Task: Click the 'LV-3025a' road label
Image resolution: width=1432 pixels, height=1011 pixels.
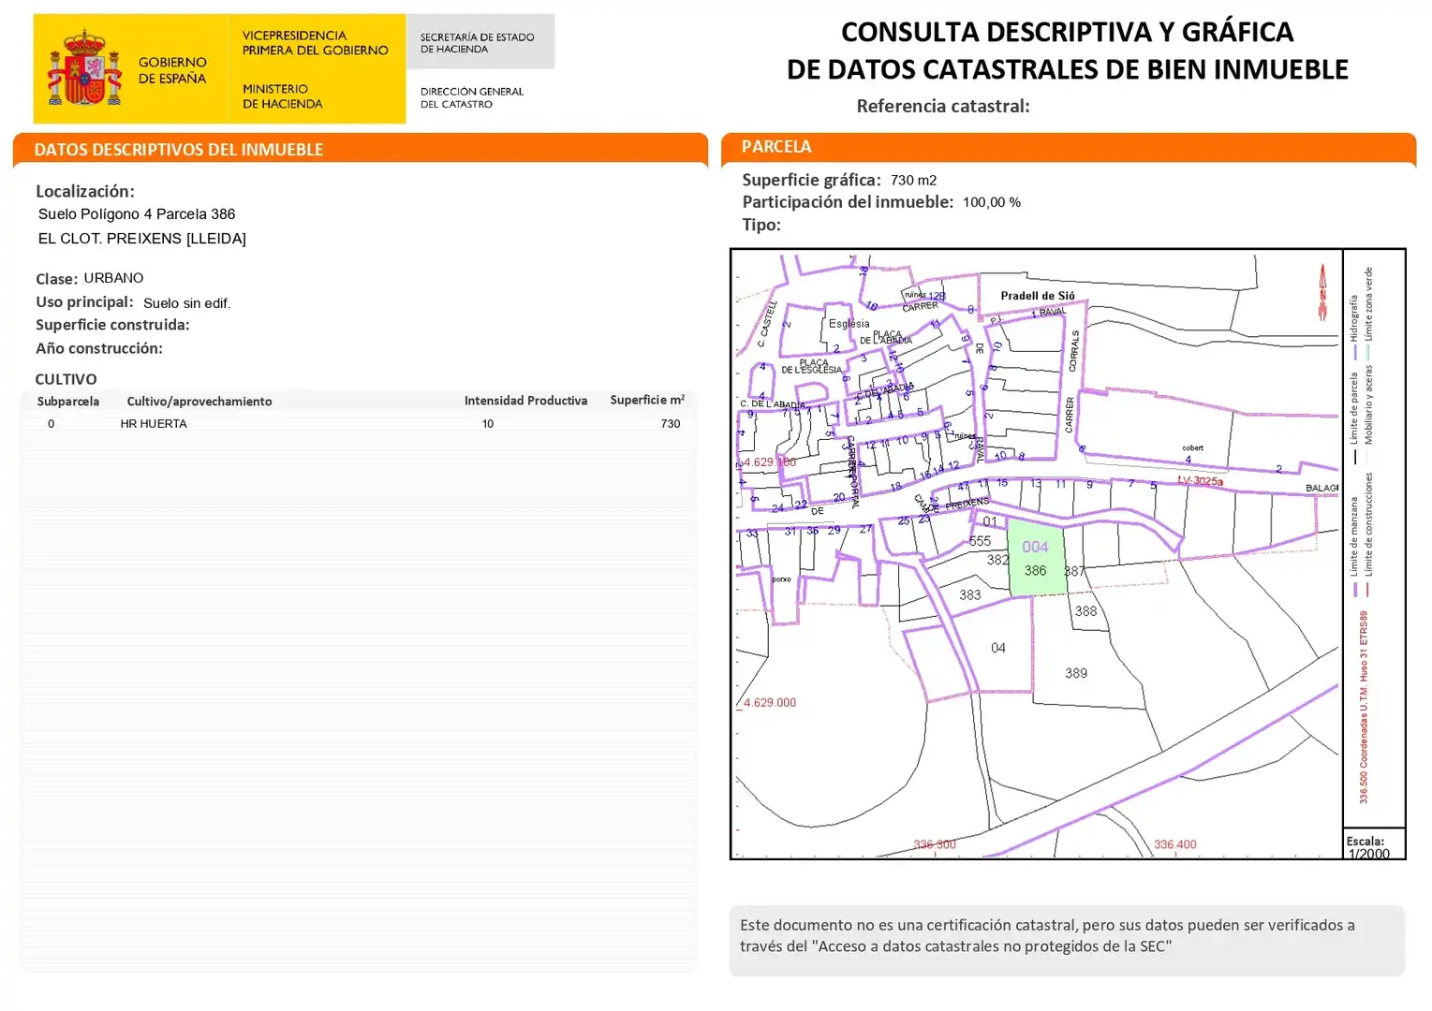Action: [1201, 481]
